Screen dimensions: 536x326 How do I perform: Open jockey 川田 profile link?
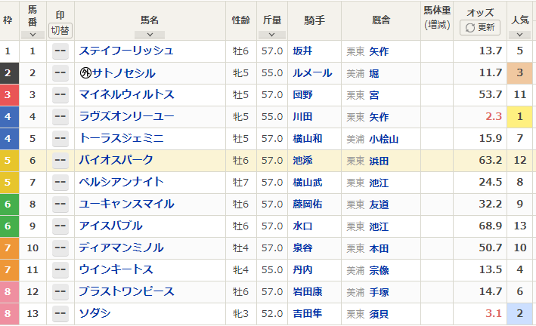click(x=302, y=116)
